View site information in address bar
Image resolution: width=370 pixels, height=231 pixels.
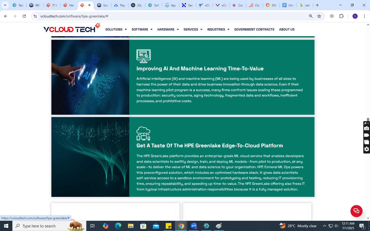35,16
